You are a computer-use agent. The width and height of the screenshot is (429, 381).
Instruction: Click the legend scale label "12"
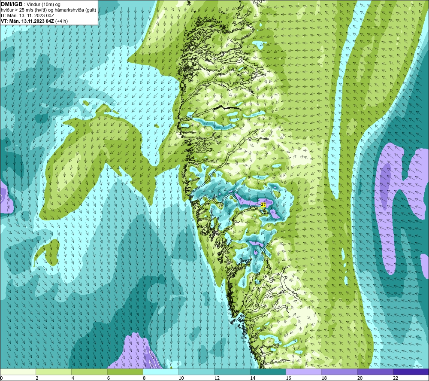coord(217,378)
